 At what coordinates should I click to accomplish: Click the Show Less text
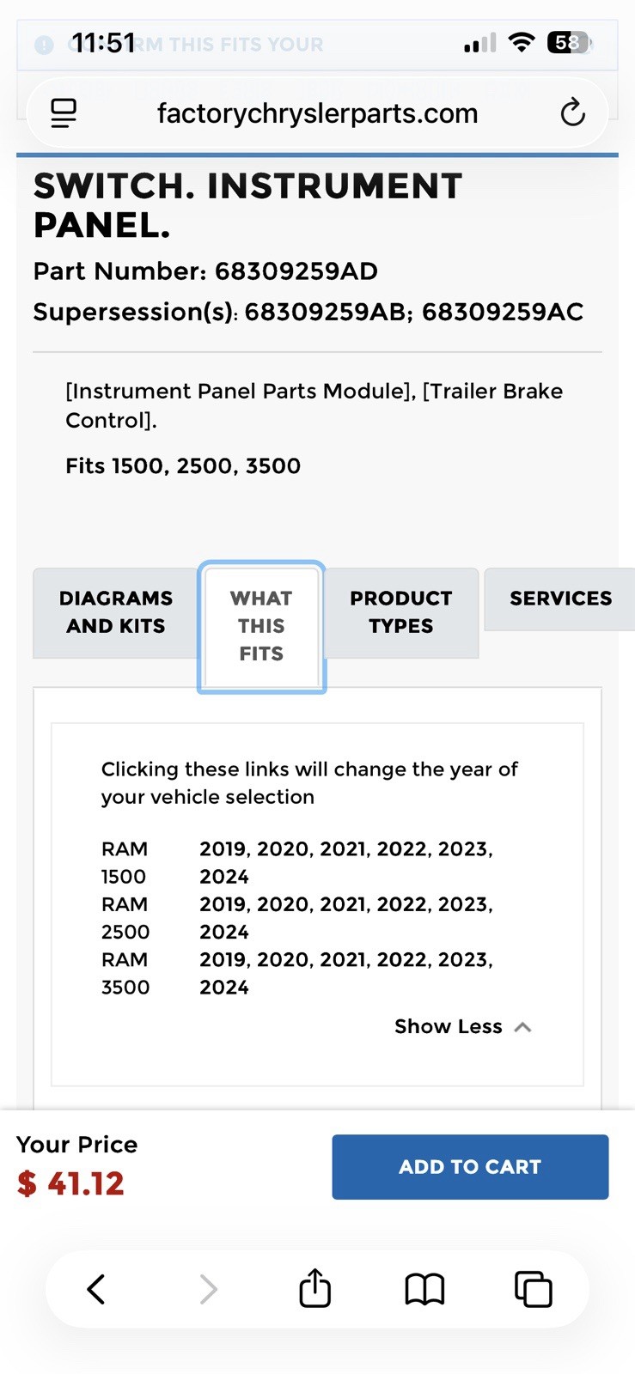(x=448, y=1026)
